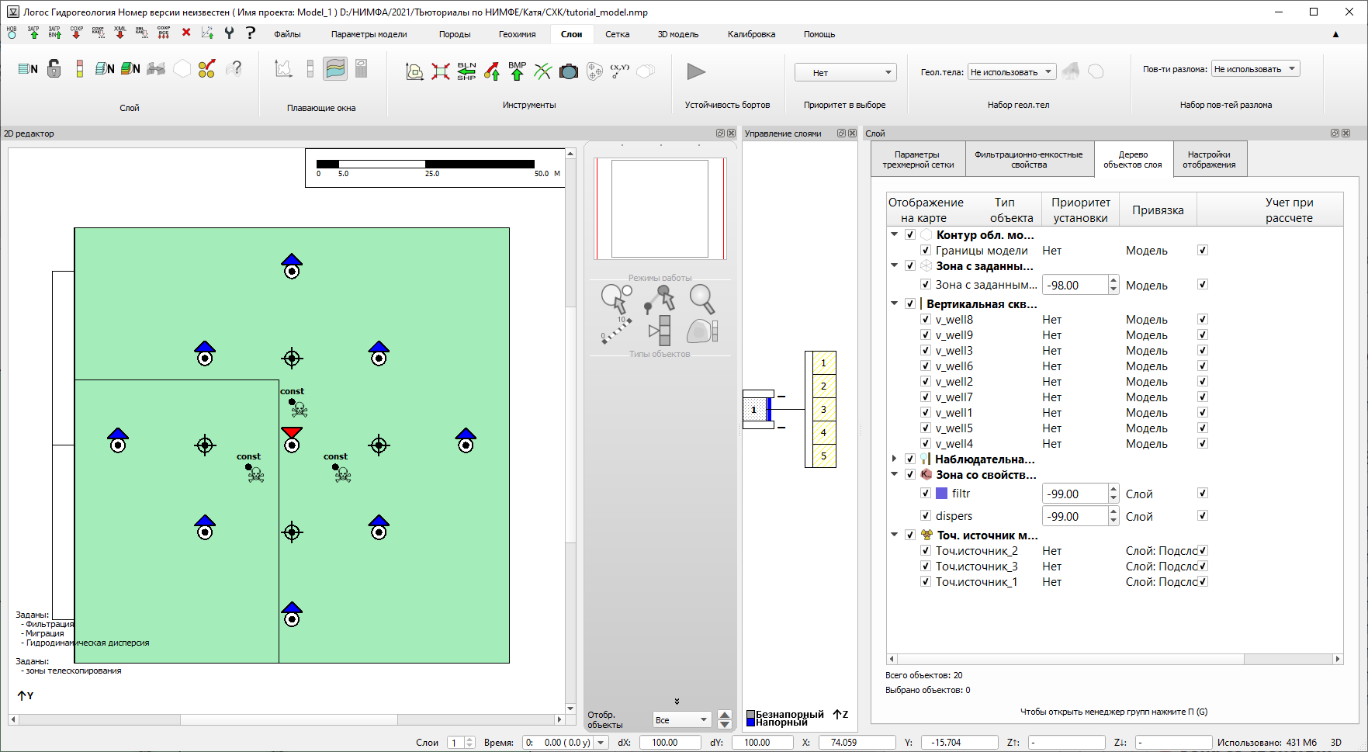Click the wrench settings icon
The image size is (1368, 752).
tap(229, 33)
